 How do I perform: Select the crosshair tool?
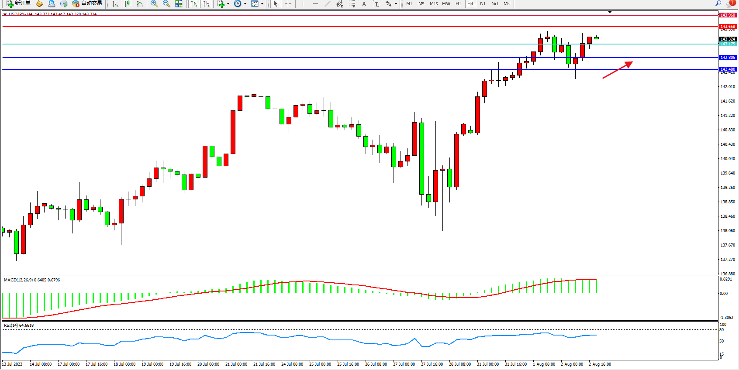(288, 3)
